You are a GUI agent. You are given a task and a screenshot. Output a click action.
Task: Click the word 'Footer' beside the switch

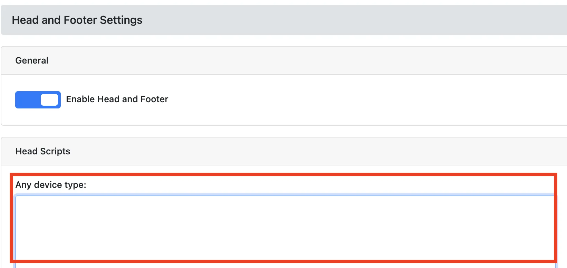[154, 99]
